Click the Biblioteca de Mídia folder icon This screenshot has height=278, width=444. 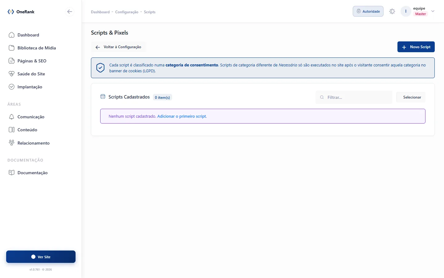click(x=11, y=48)
